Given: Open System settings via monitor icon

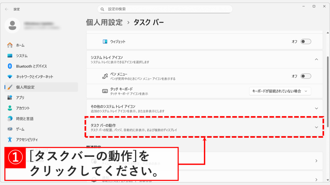Looking at the screenshot, I should 10,56.
